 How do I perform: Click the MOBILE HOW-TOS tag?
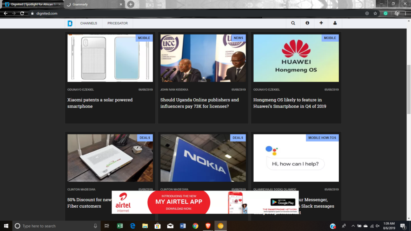[x=322, y=138]
